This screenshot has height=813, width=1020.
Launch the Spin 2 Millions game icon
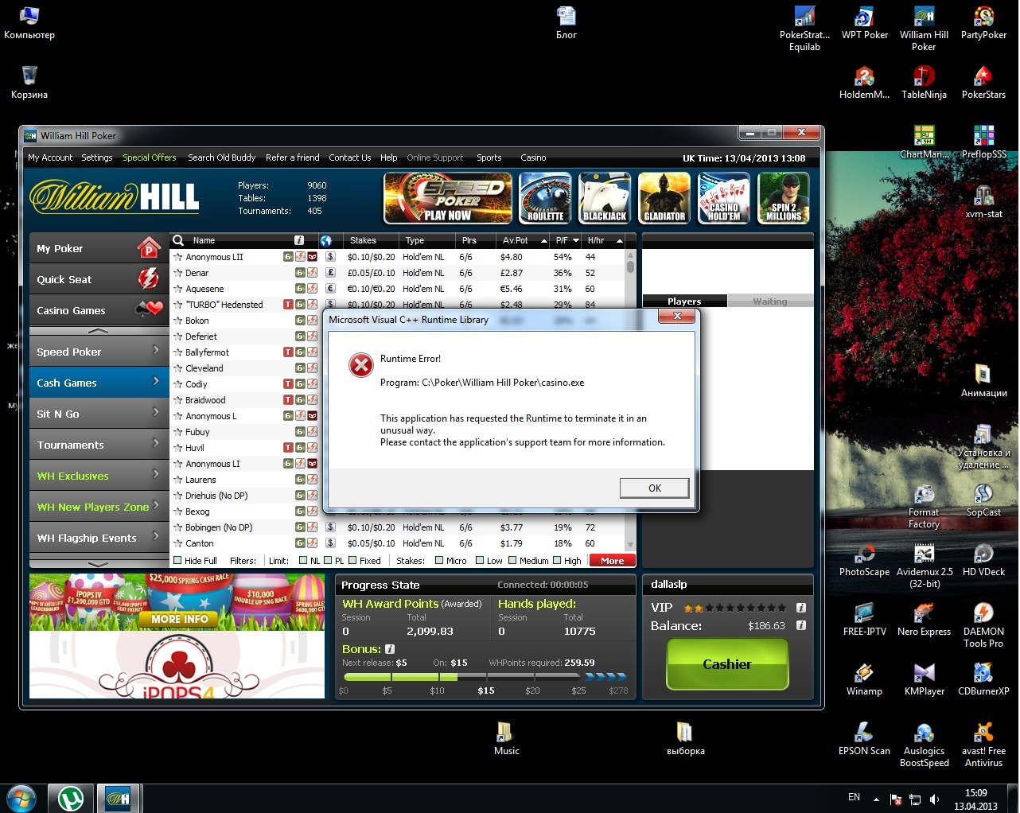pyautogui.click(x=784, y=198)
